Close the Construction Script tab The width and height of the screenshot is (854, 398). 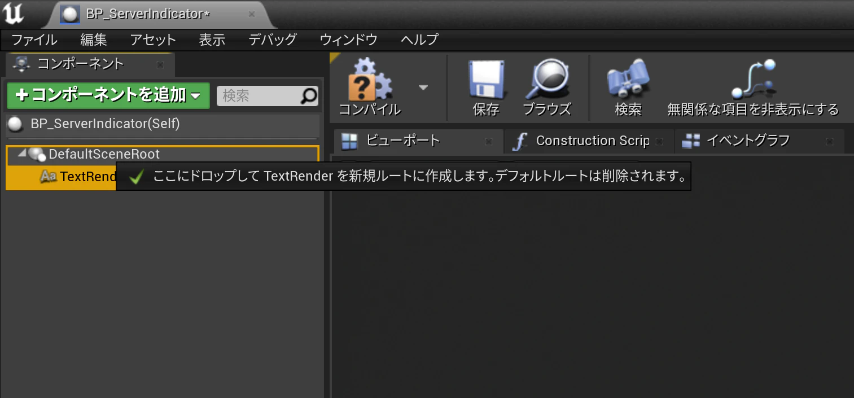pyautogui.click(x=660, y=142)
